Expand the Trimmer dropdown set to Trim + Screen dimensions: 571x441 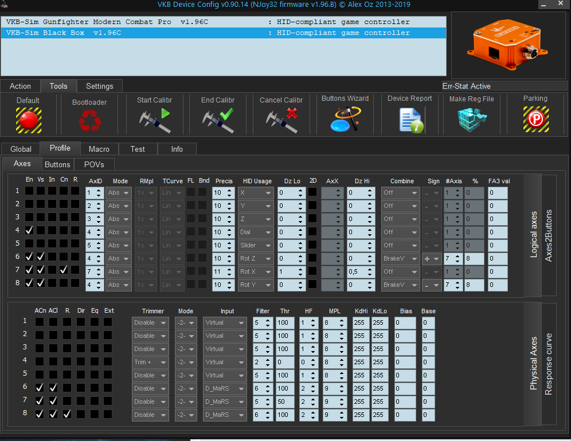pyautogui.click(x=150, y=362)
